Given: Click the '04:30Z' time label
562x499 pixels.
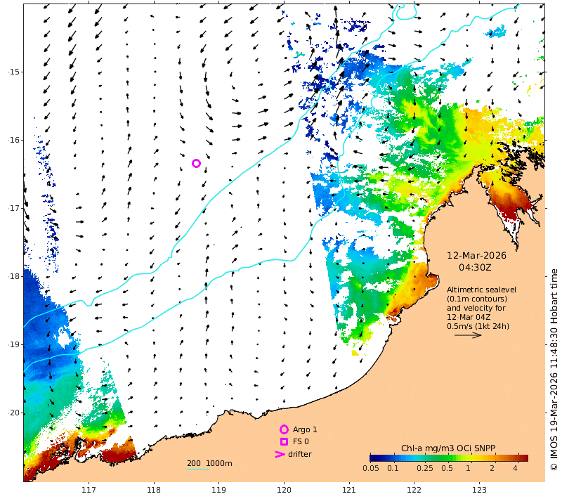Looking at the screenshot, I should coord(475,268).
